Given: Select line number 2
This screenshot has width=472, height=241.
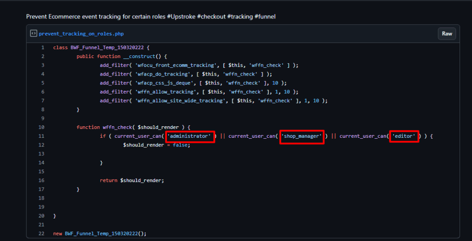Looking at the screenshot, I should pyautogui.click(x=43, y=56).
